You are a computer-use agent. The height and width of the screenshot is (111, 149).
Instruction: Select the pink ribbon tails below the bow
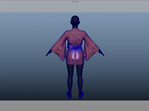point(75,56)
